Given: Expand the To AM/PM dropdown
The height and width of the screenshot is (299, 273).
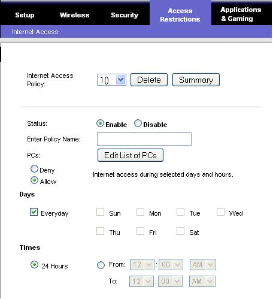Looking at the screenshot, I should click(202, 282).
